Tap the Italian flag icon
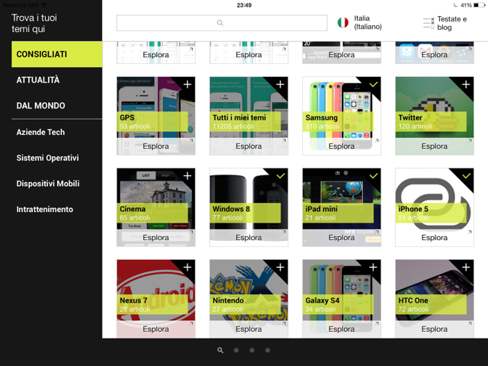This screenshot has width=488, height=366. pos(343,22)
